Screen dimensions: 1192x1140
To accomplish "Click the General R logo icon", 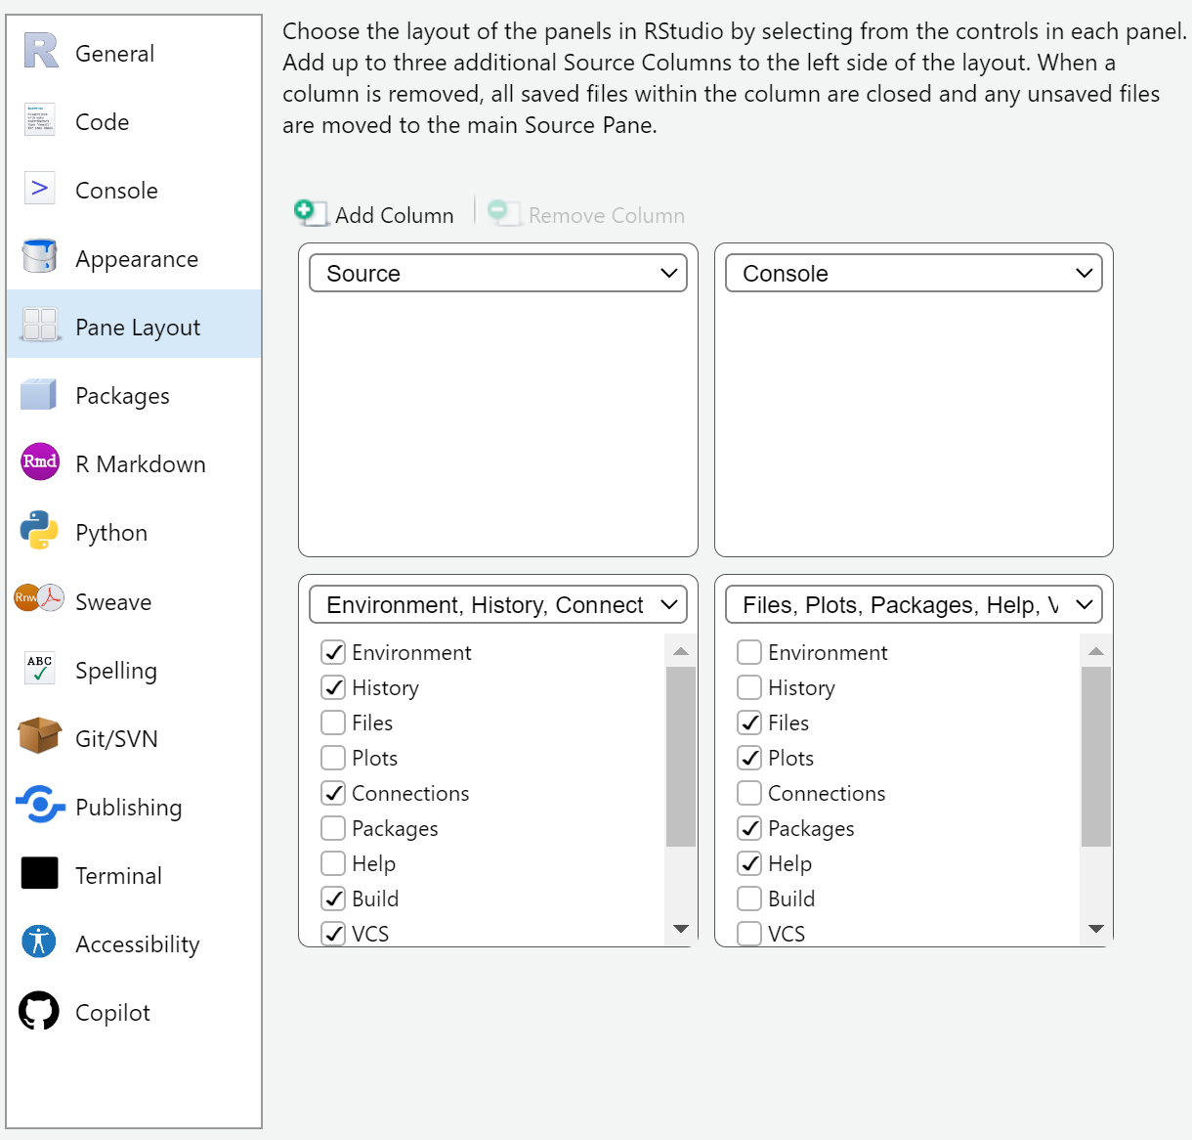I will pyautogui.click(x=40, y=51).
